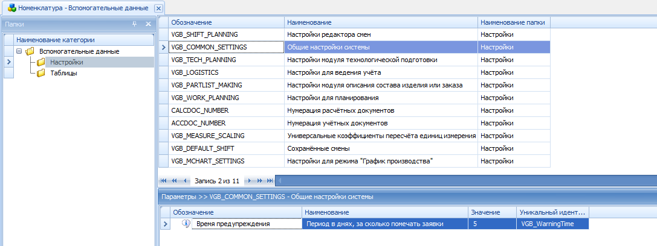Sort grid by Наименование папки column header
This screenshot has height=246, width=657.
pos(513,22)
